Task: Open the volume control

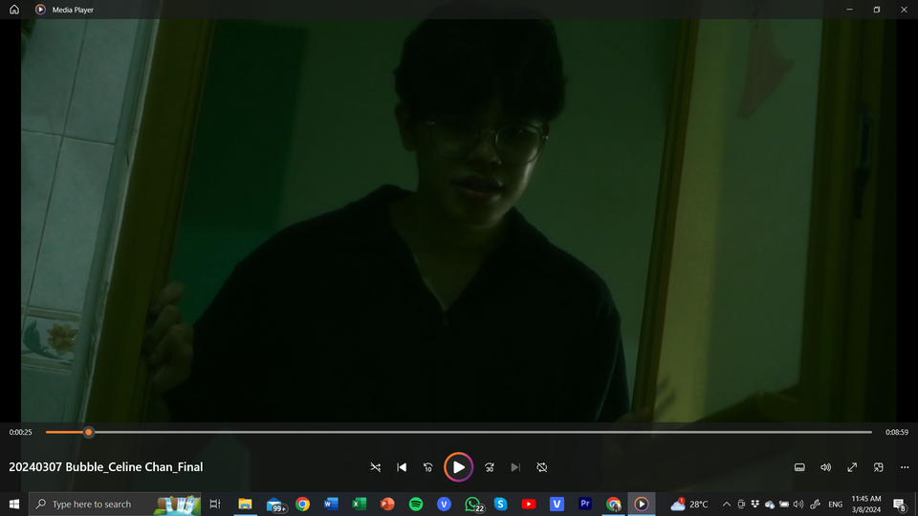Action: [825, 467]
